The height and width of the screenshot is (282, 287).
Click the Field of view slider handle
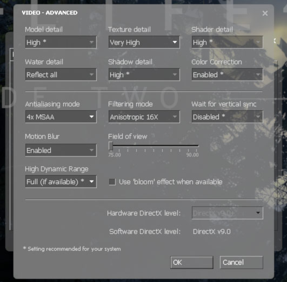click(x=110, y=146)
